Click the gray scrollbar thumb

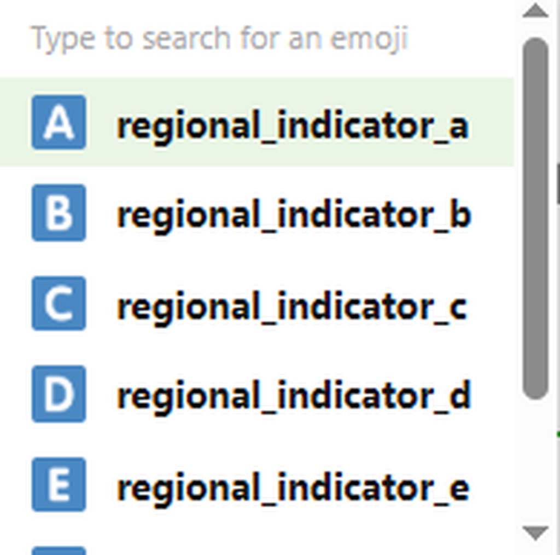[535, 219]
